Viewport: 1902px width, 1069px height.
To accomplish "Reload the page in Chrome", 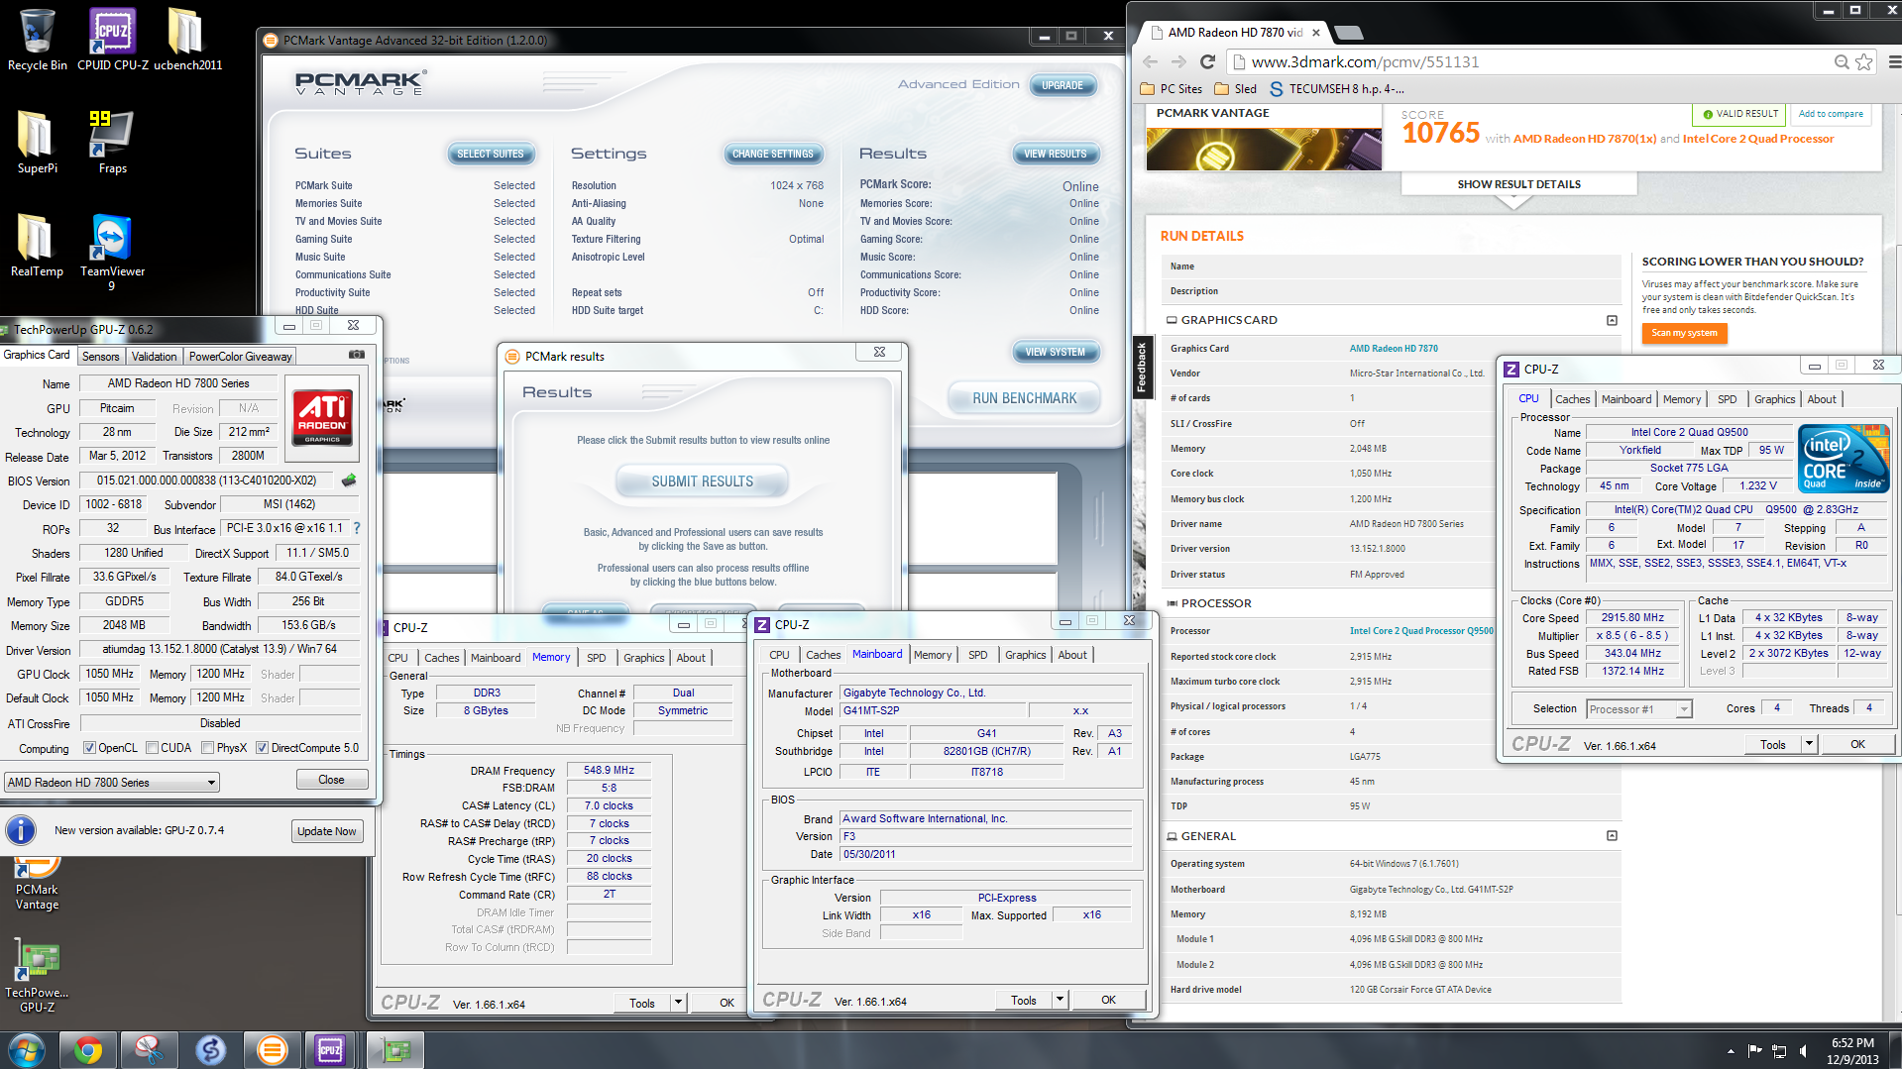I will (x=1207, y=61).
